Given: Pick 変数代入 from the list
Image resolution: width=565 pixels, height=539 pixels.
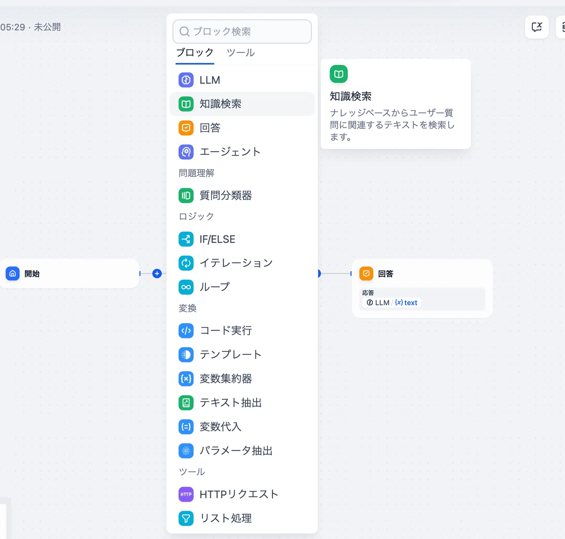Looking at the screenshot, I should click(242, 427).
